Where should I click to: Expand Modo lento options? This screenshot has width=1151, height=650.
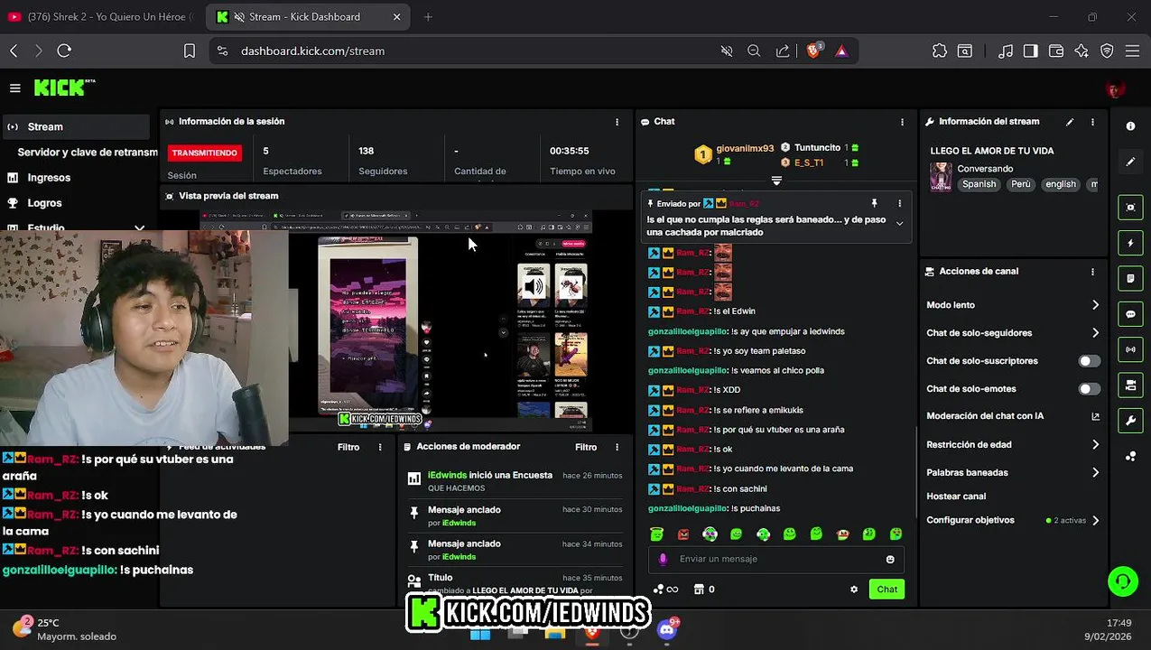tap(1095, 305)
